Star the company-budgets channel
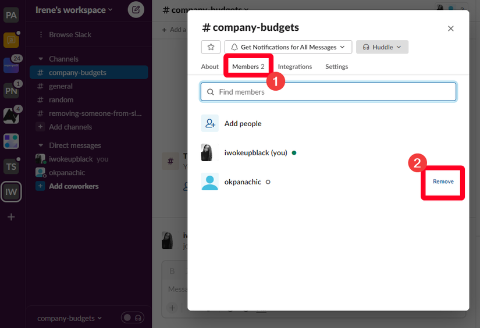 point(211,47)
